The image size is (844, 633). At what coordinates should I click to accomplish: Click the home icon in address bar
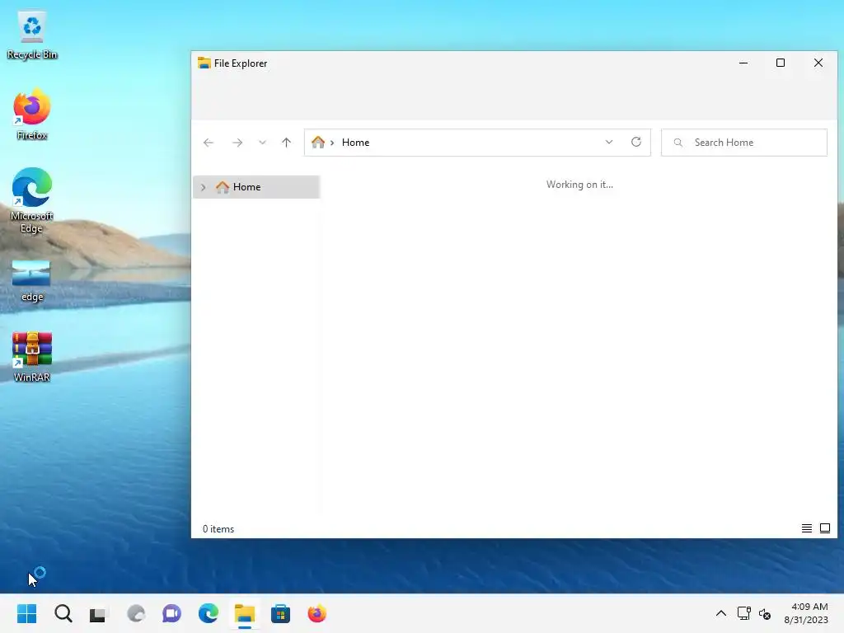pos(318,142)
